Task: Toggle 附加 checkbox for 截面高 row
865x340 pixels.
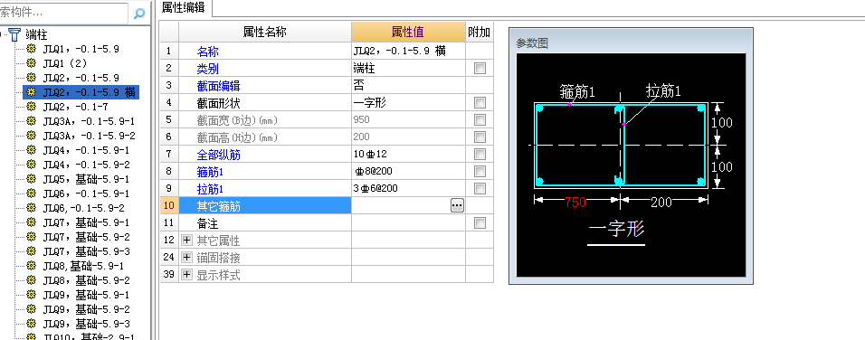Action: pos(480,137)
